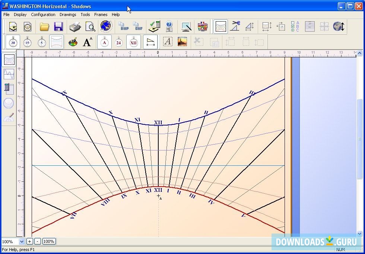The width and height of the screenshot is (365, 254).
Task: Expand the Frames menu
Action: pos(101,15)
